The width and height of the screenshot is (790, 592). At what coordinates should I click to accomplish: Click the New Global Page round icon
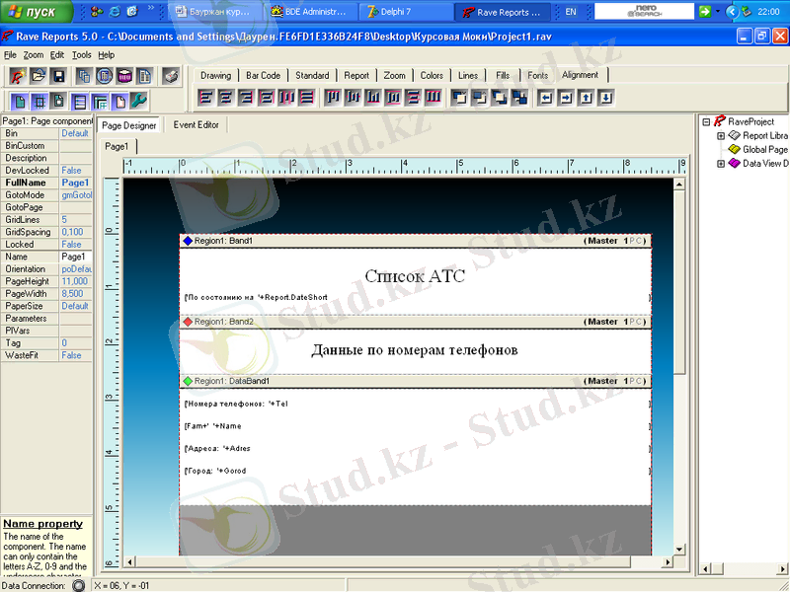point(105,76)
